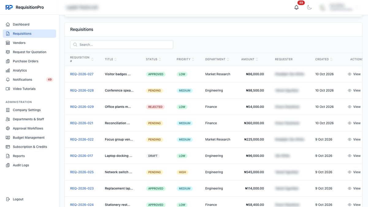Open Video Tutorials page
Screen dimensions: 368x207
29,89
